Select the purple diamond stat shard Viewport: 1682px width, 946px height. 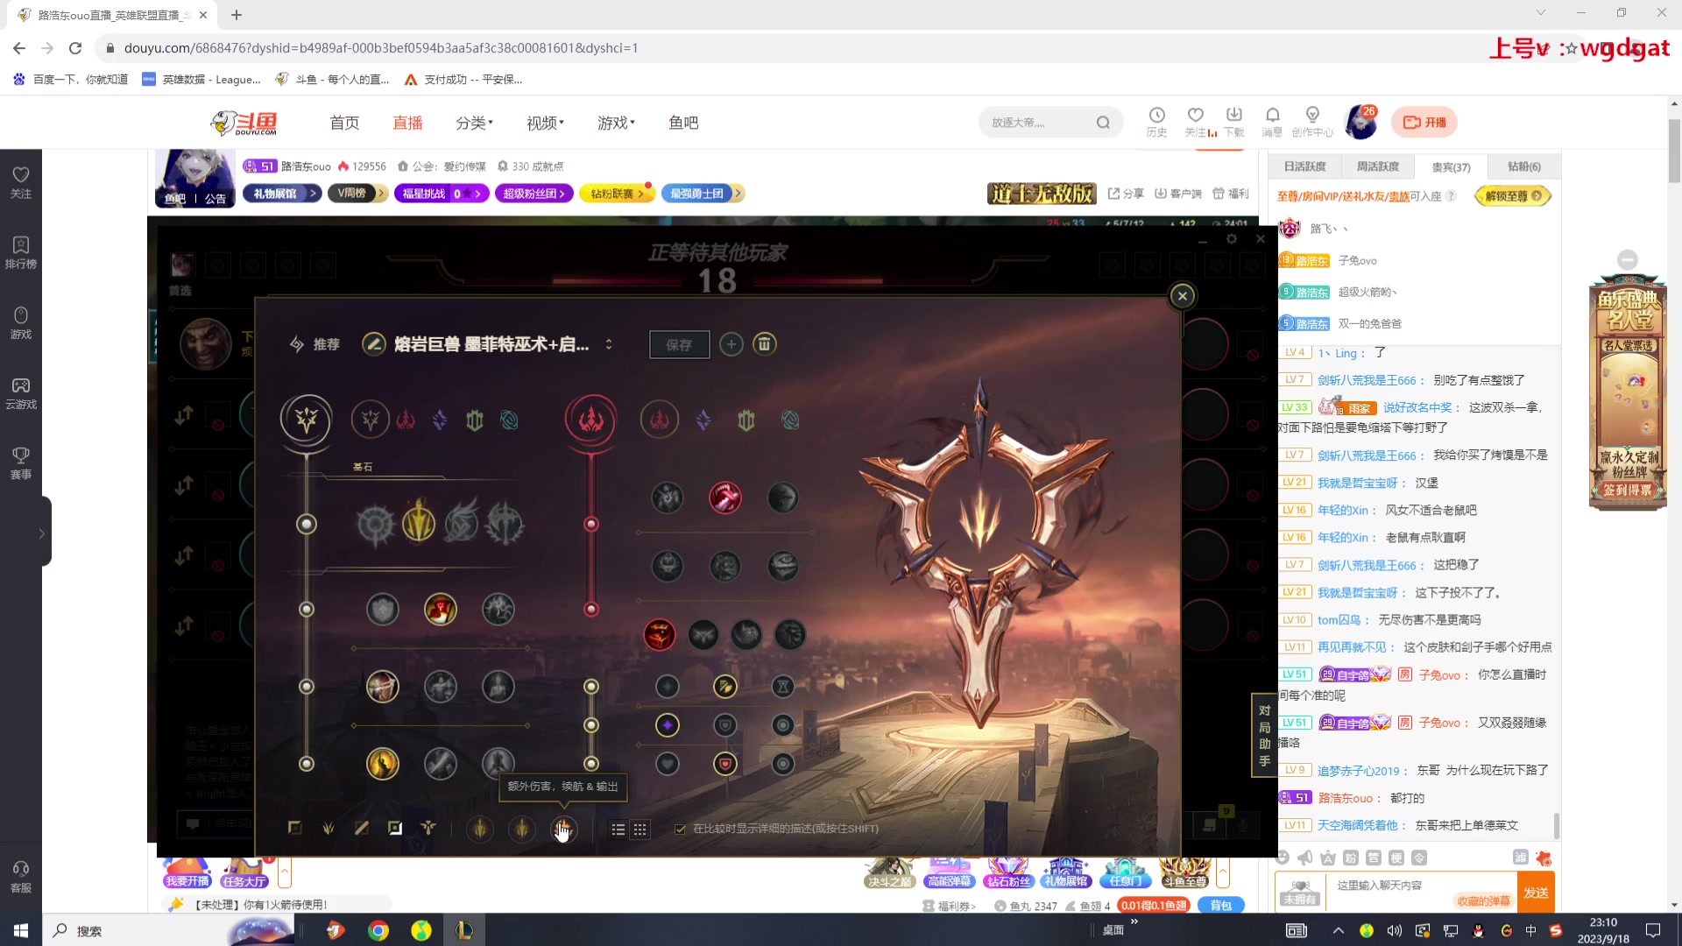pyautogui.click(x=668, y=725)
